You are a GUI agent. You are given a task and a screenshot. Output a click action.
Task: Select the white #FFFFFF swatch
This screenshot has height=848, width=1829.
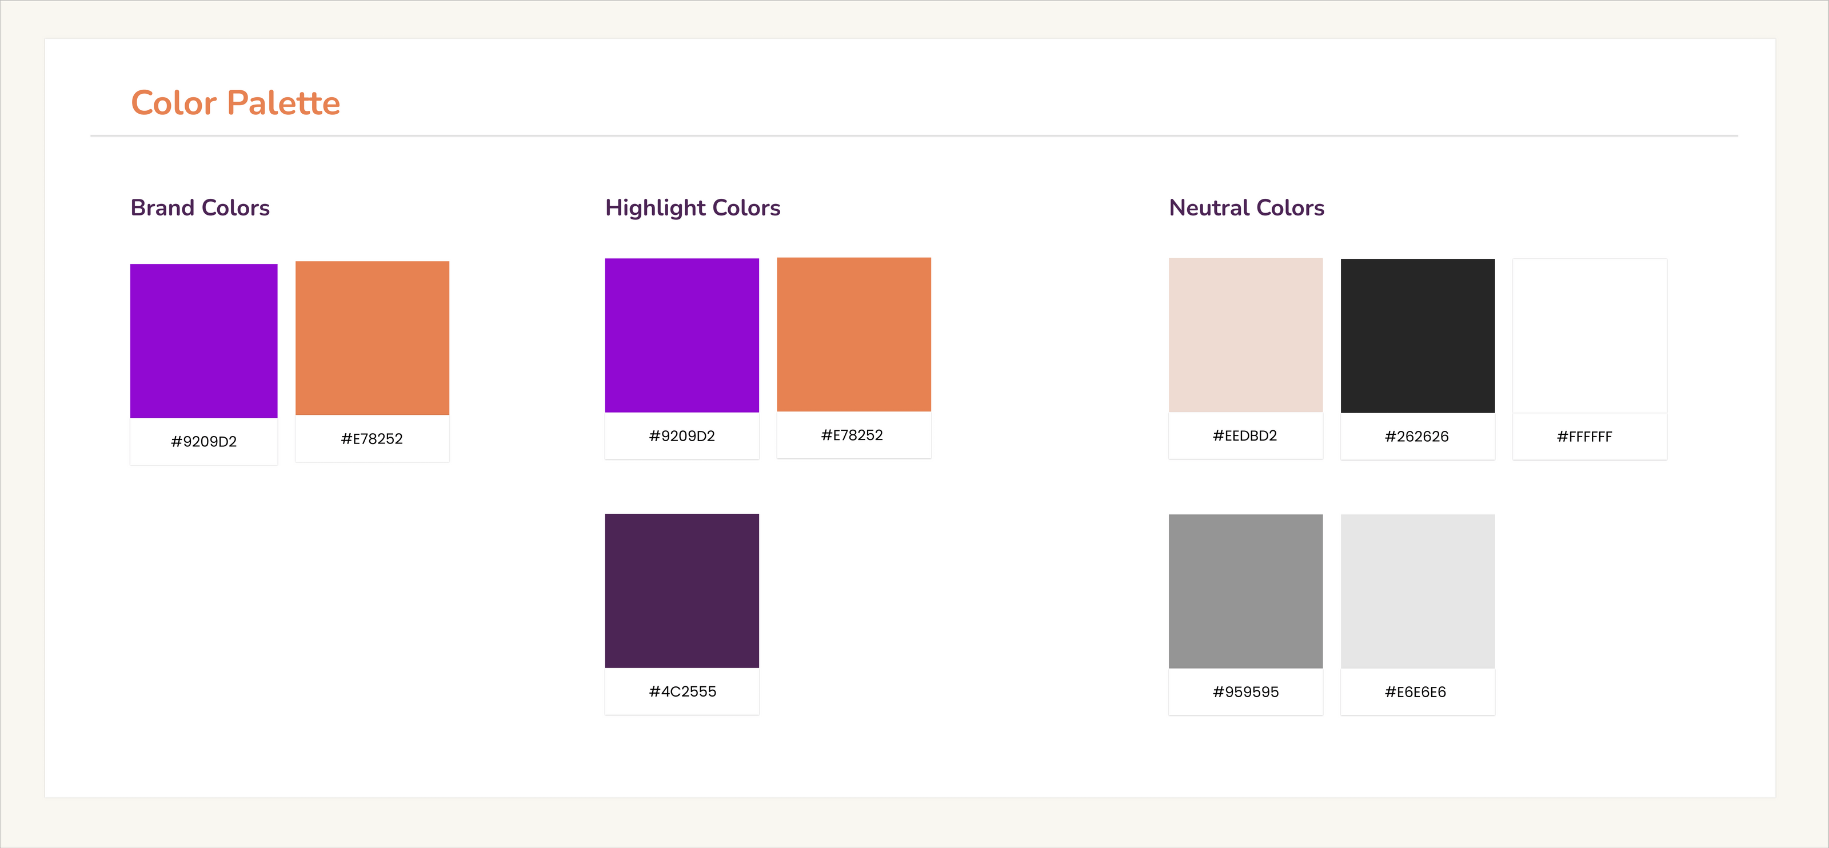pyautogui.click(x=1589, y=335)
